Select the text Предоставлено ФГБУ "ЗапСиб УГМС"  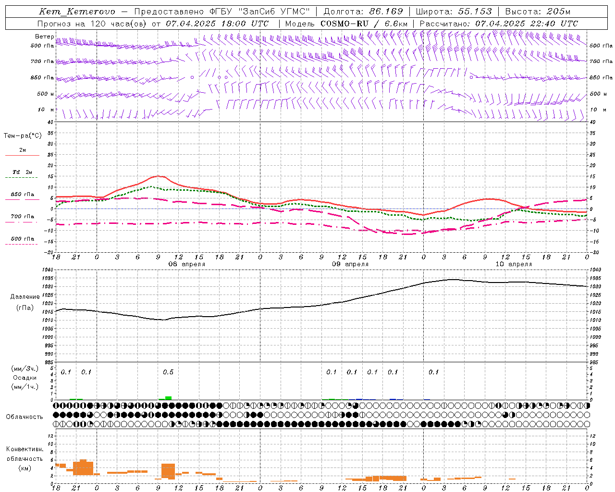(x=222, y=12)
